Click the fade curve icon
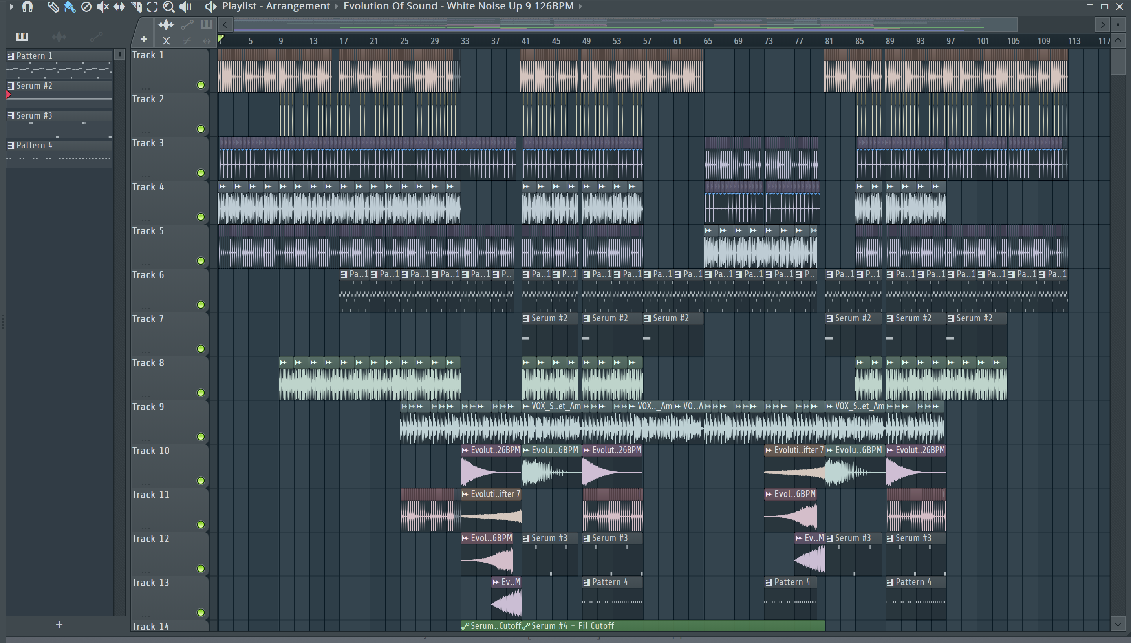Screen dimensions: 1131x643 [187, 41]
